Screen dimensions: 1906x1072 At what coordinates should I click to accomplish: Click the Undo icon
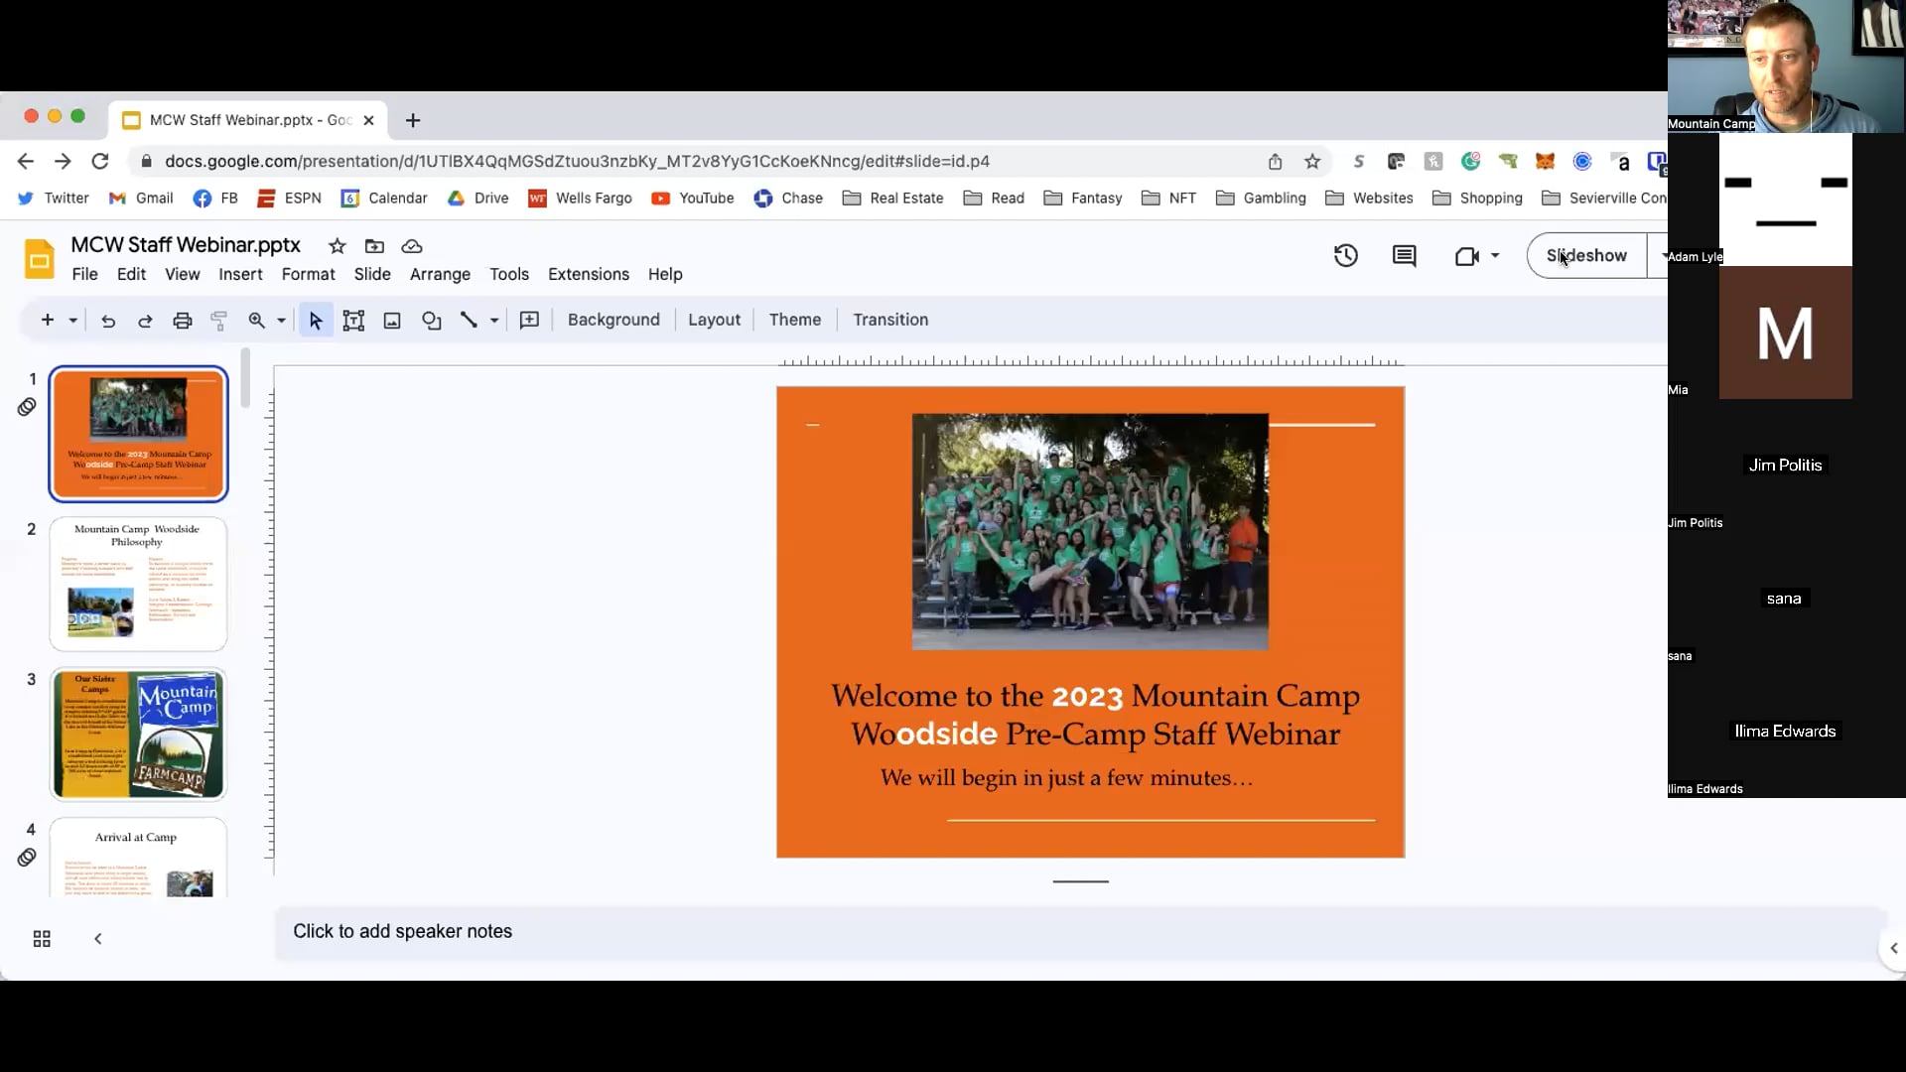[107, 320]
